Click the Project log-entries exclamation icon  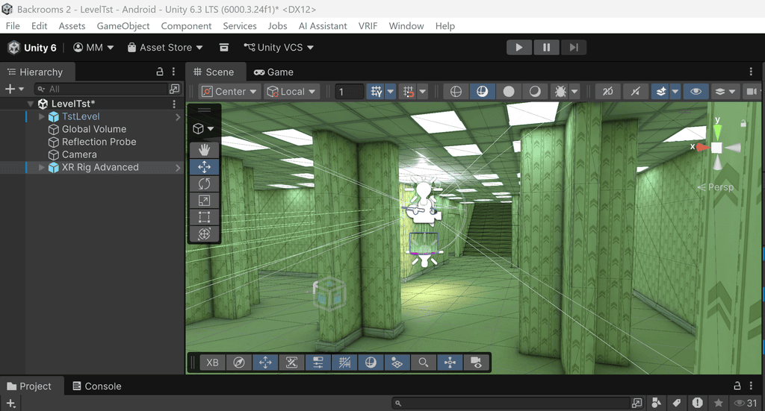pos(697,403)
